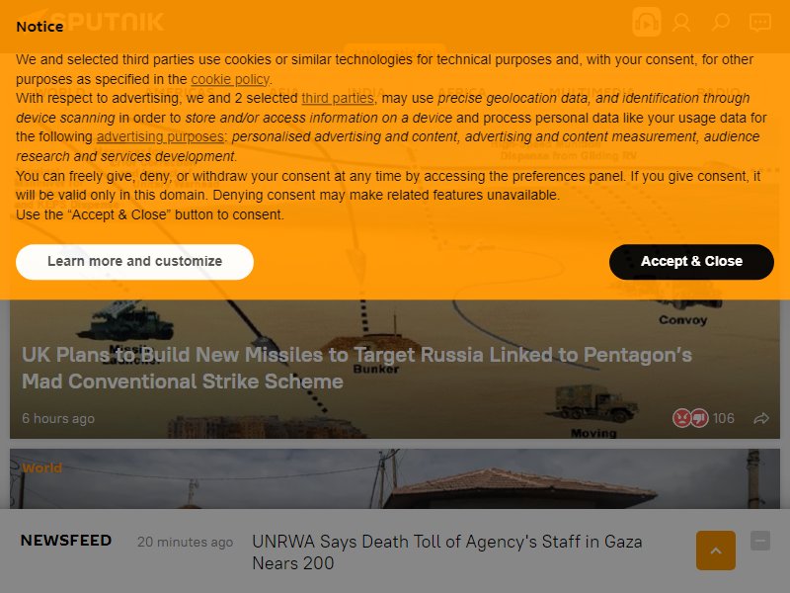Image resolution: width=790 pixels, height=593 pixels.
Task: Open the radio player icon in header
Action: point(647,22)
